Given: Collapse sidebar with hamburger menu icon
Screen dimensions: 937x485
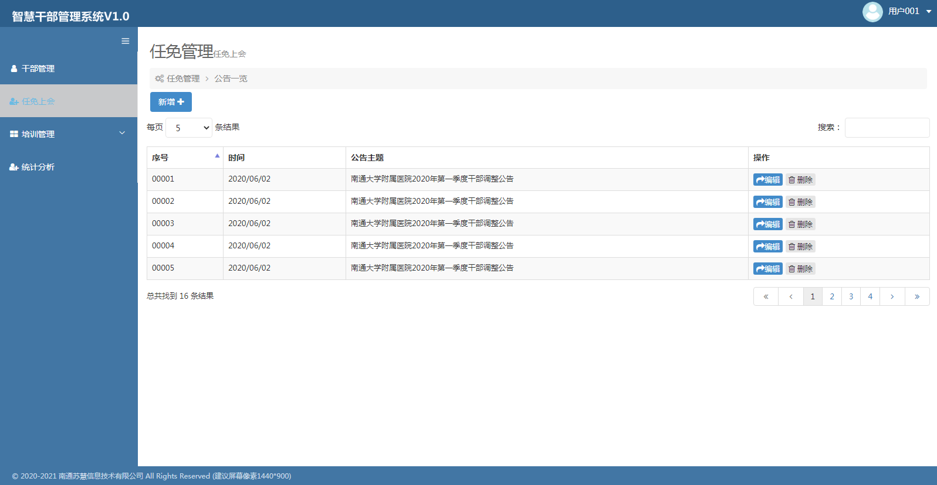Looking at the screenshot, I should pos(125,41).
